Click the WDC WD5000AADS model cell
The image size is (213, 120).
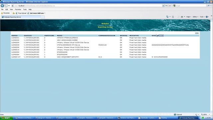coord(67,40)
